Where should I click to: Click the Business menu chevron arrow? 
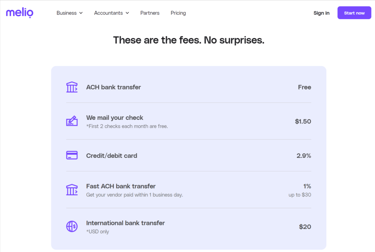[x=81, y=13]
